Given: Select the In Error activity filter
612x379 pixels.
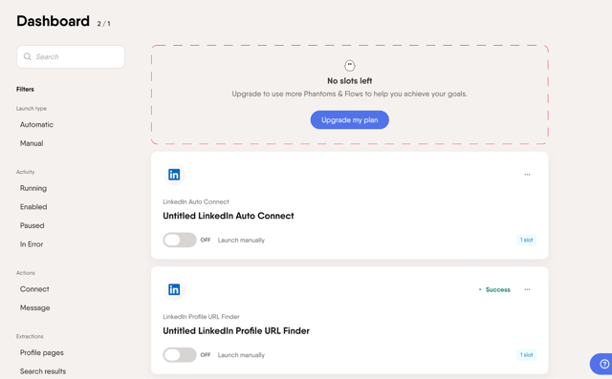Looking at the screenshot, I should click(x=32, y=244).
